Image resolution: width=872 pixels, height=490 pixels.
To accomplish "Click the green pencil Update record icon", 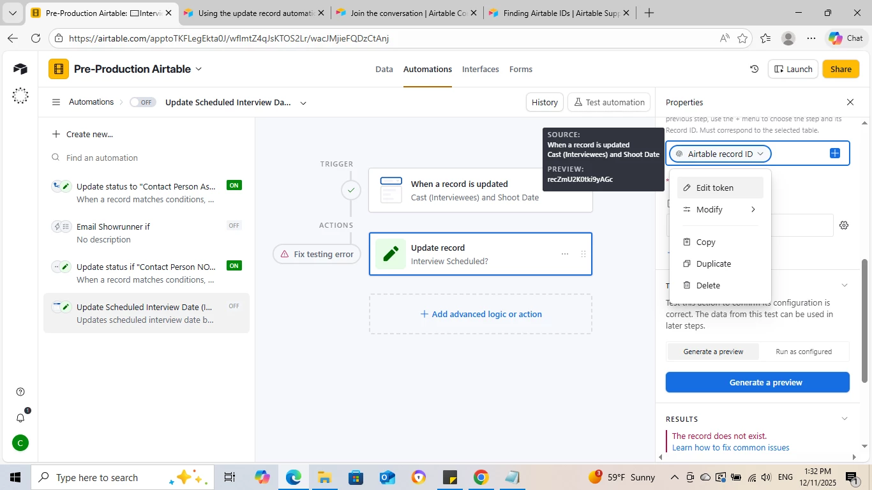I will [391, 254].
